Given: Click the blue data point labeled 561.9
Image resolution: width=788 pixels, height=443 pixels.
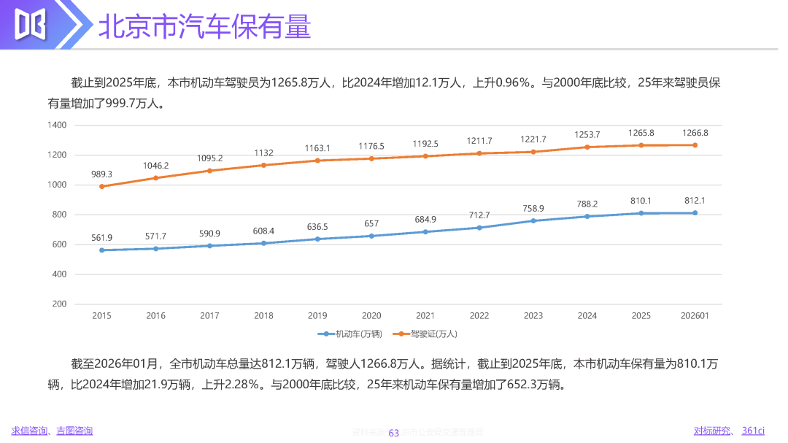Looking at the screenshot, I should pos(102,250).
